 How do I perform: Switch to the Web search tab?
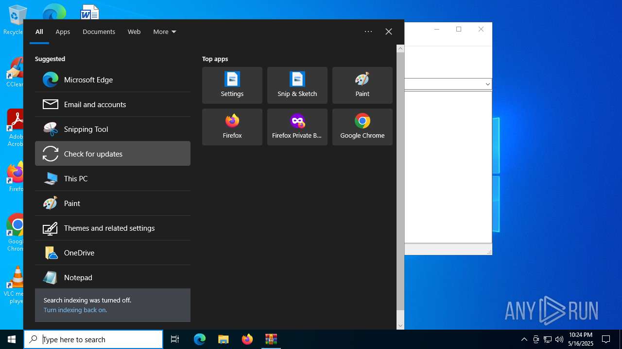[134, 32]
